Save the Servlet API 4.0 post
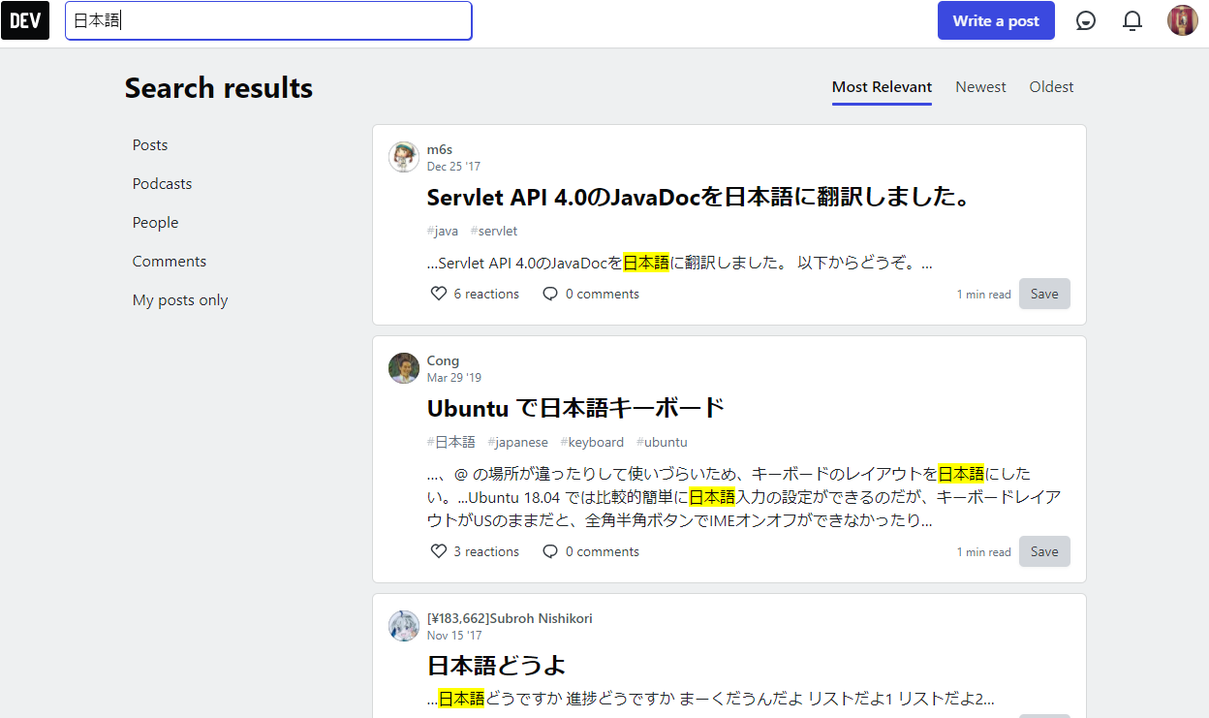Screen dimensions: 1209x718 pos(1044,294)
